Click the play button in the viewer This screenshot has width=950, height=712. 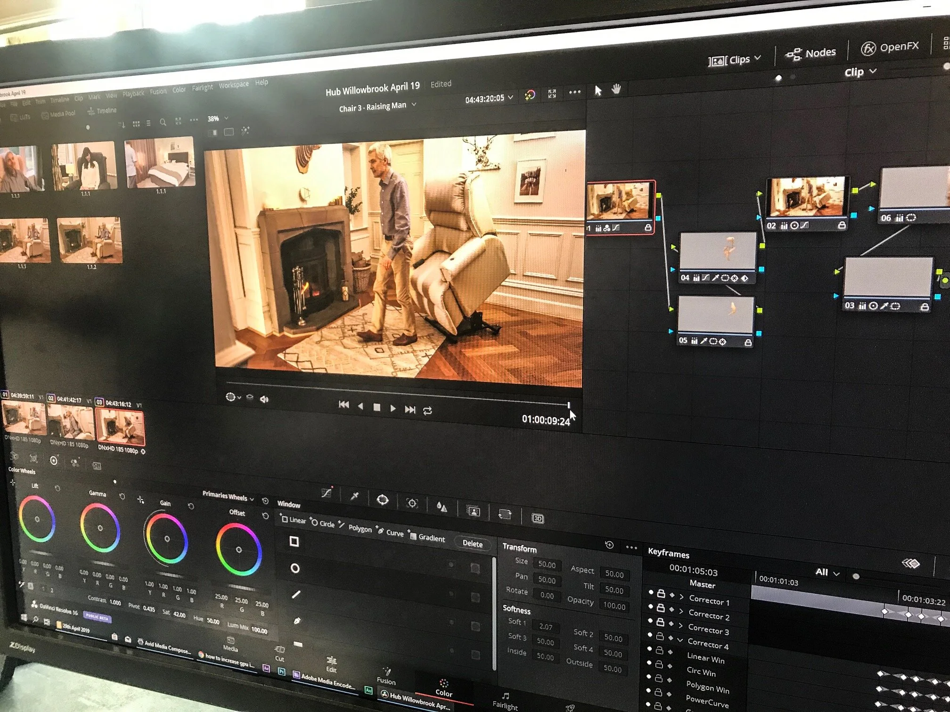(x=393, y=408)
